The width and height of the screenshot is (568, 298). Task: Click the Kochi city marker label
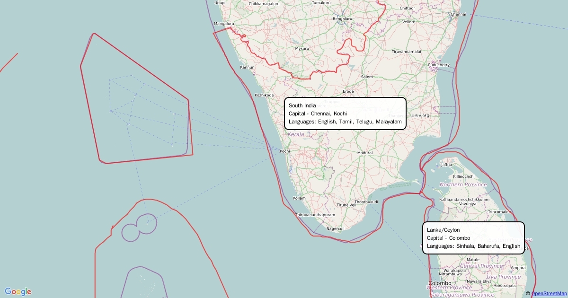284,151
